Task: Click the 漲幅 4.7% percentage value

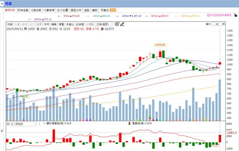Action: 92,29
